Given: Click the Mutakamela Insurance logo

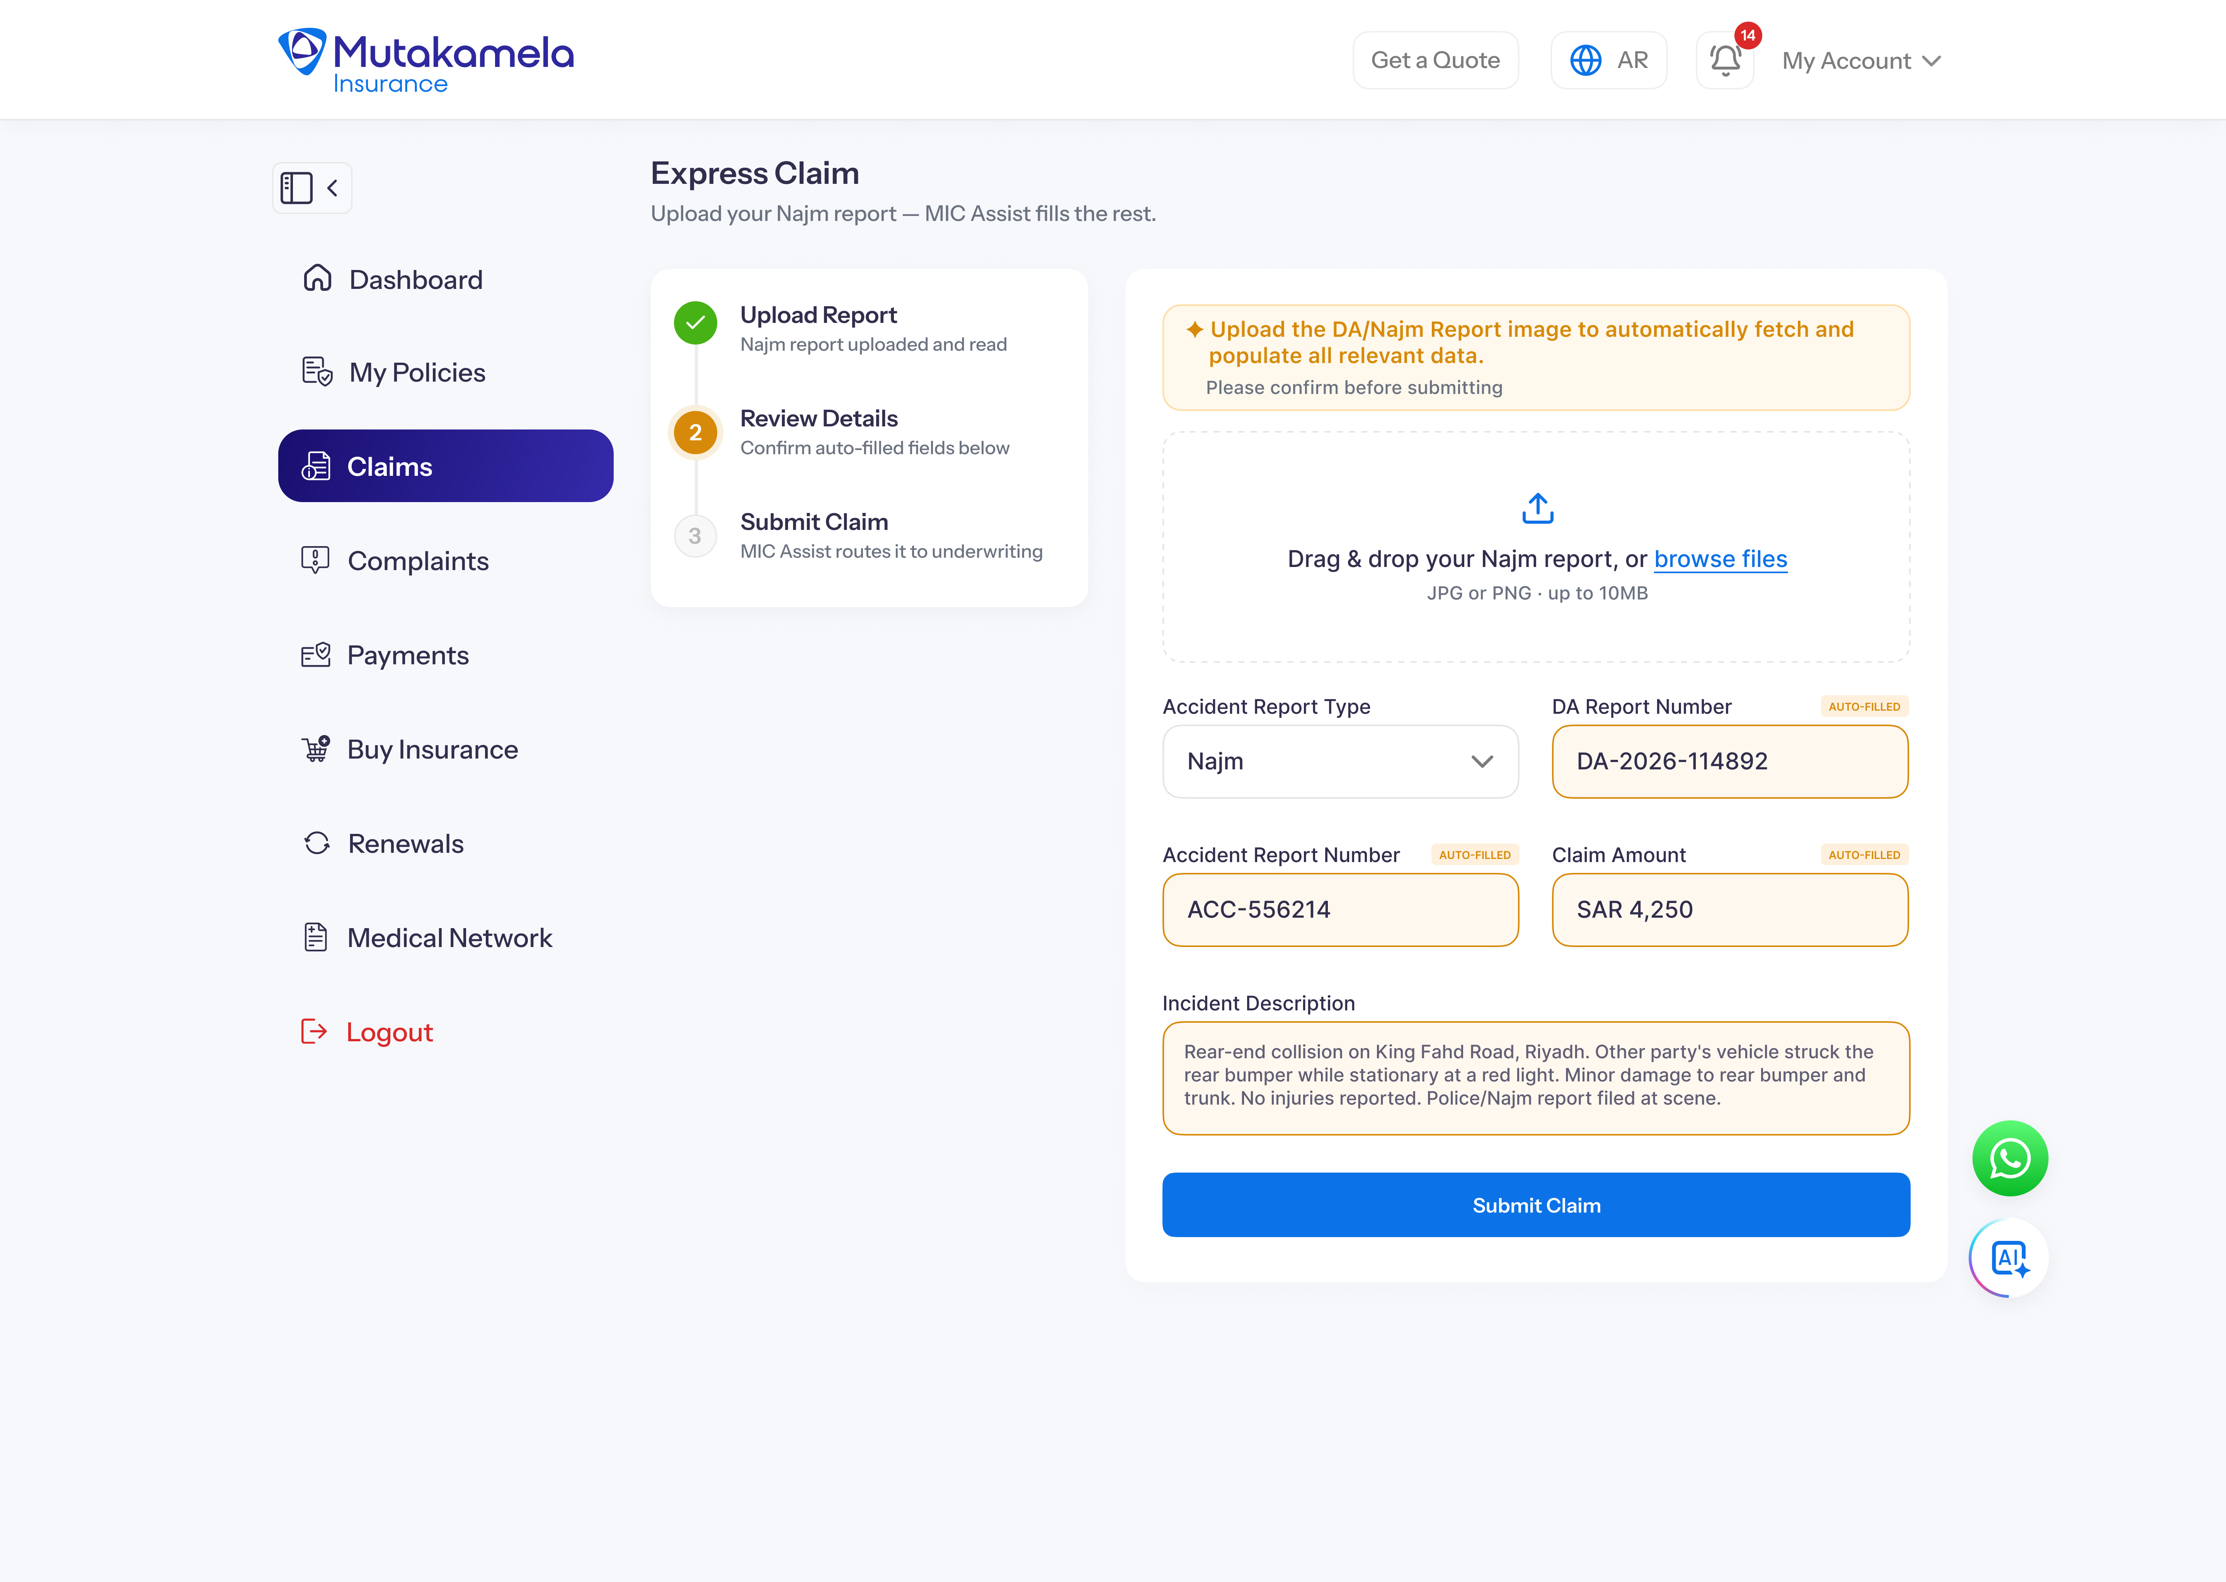Looking at the screenshot, I should click(x=426, y=60).
